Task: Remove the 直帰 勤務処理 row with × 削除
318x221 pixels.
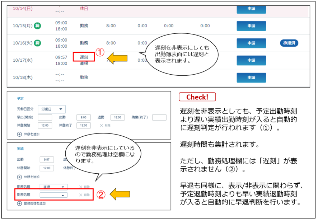Action: (x=84, y=187)
